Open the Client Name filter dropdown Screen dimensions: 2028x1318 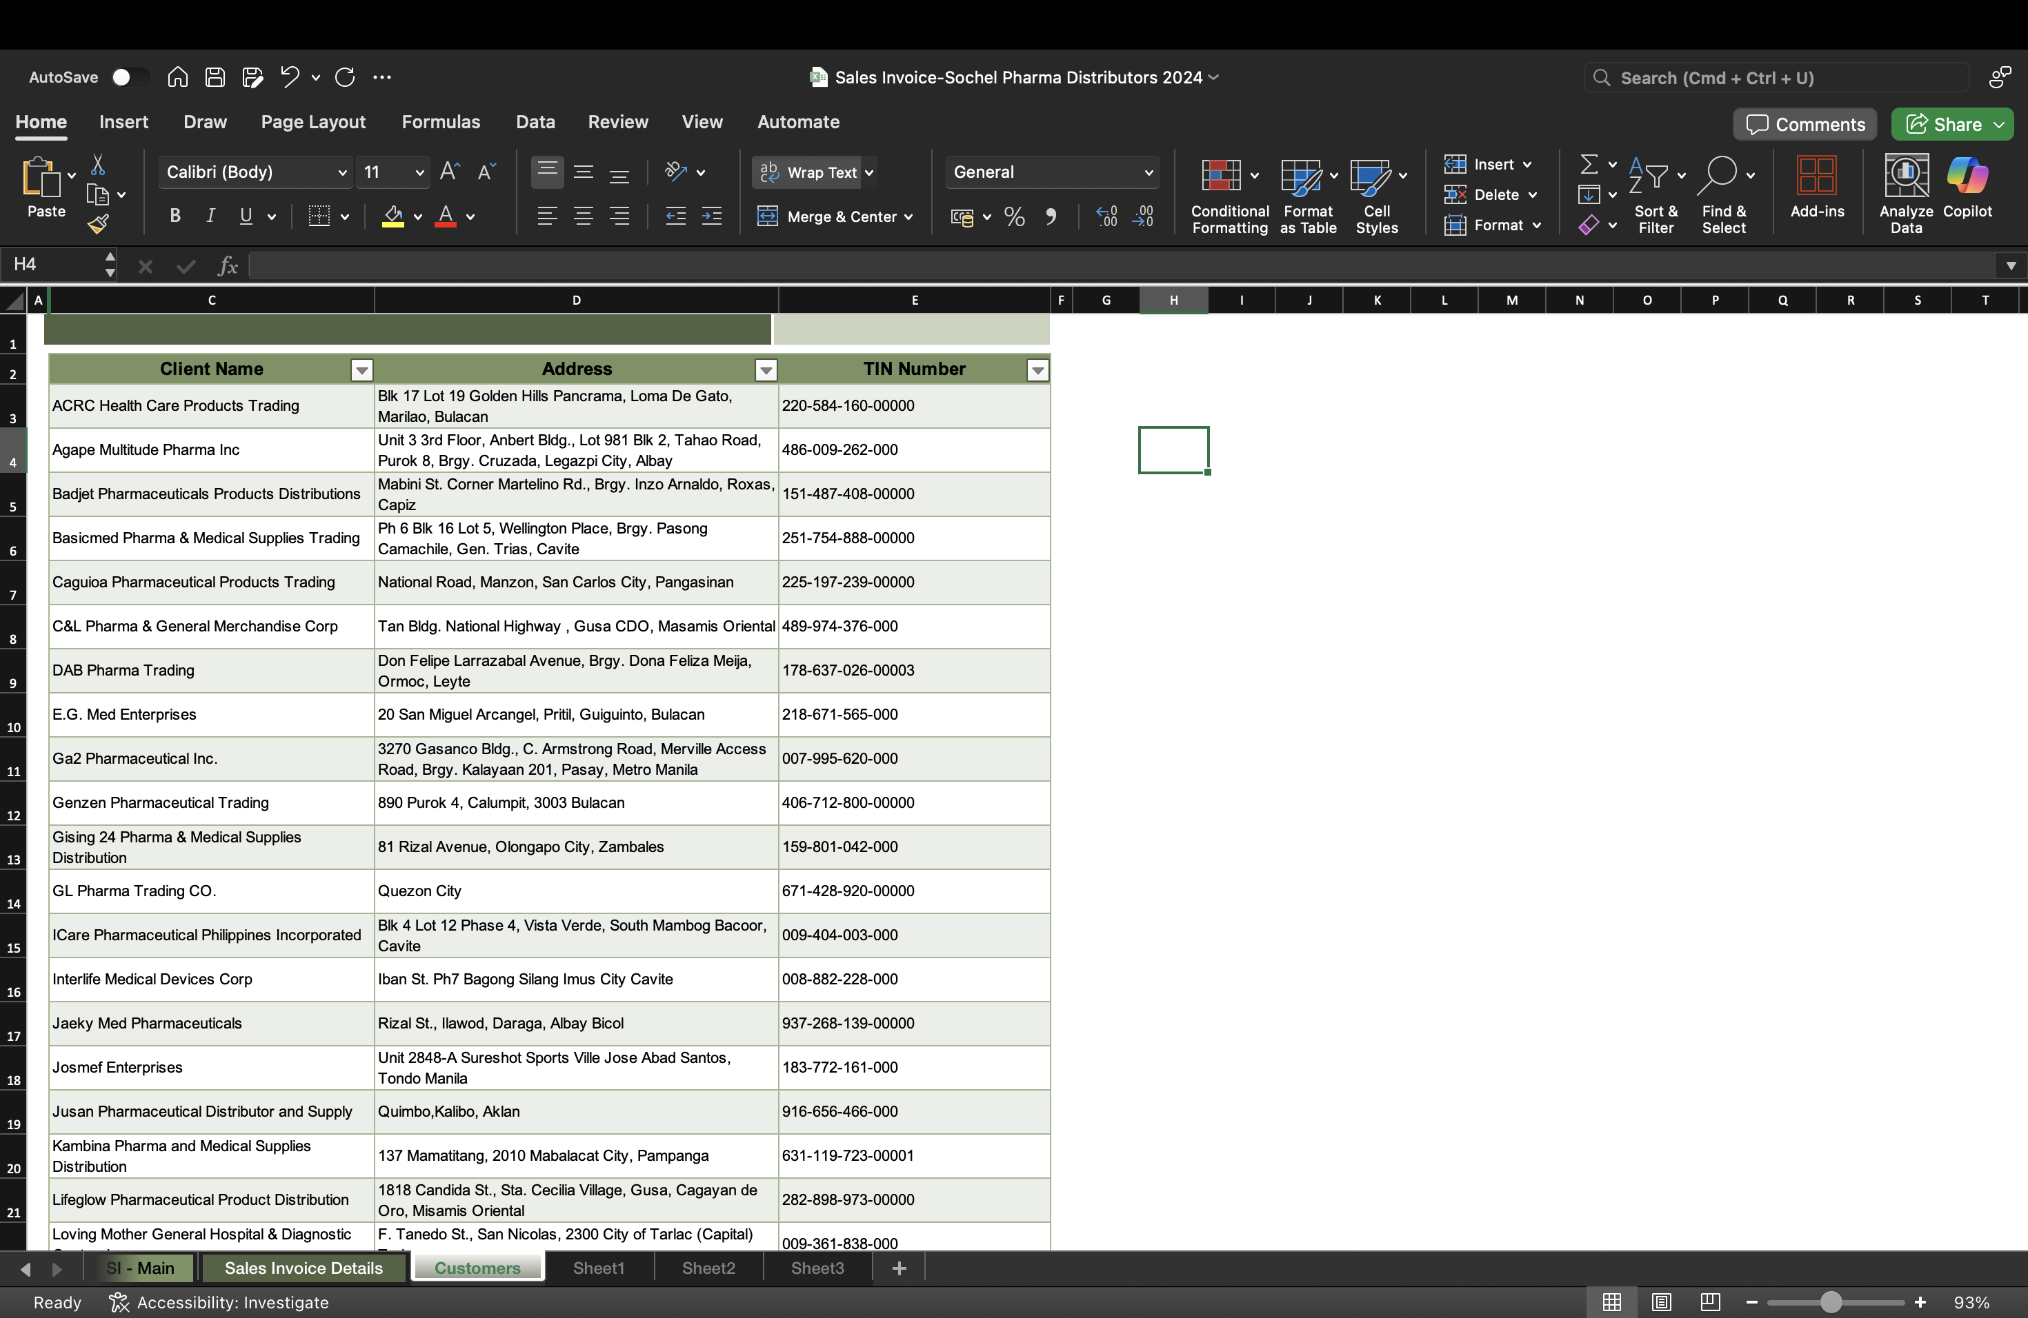click(362, 370)
